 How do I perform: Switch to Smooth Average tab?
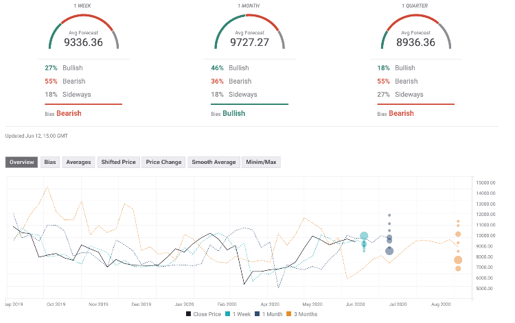213,163
